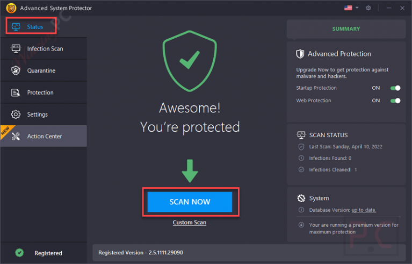Click the Database Version info icon
Image resolution: width=412 pixels, height=264 pixels.
[301, 210]
